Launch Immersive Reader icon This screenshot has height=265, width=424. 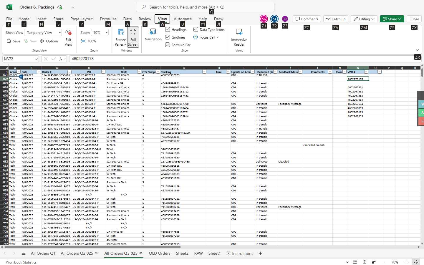point(239,32)
